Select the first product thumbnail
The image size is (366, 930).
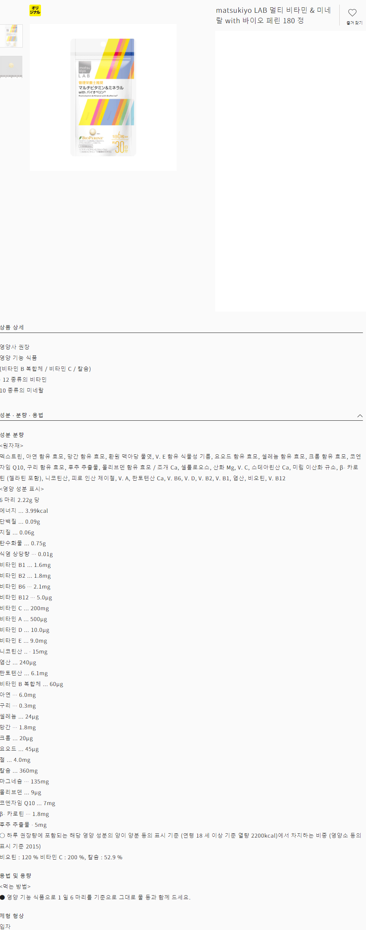(x=11, y=36)
